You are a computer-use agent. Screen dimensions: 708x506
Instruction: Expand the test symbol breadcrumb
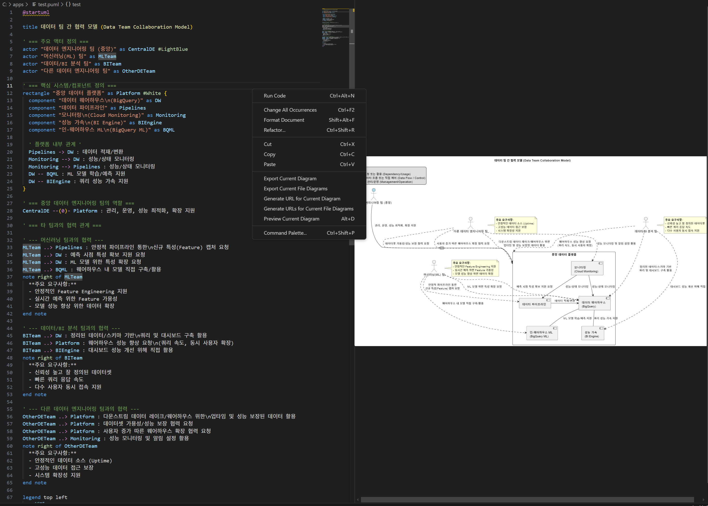[x=76, y=4]
